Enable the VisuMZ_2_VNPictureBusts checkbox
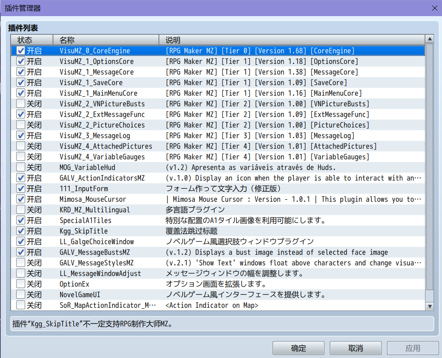The height and width of the screenshot is (358, 442). tap(21, 104)
